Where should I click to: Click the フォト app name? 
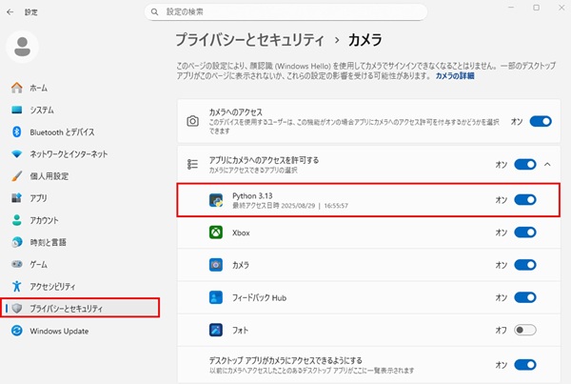(241, 331)
